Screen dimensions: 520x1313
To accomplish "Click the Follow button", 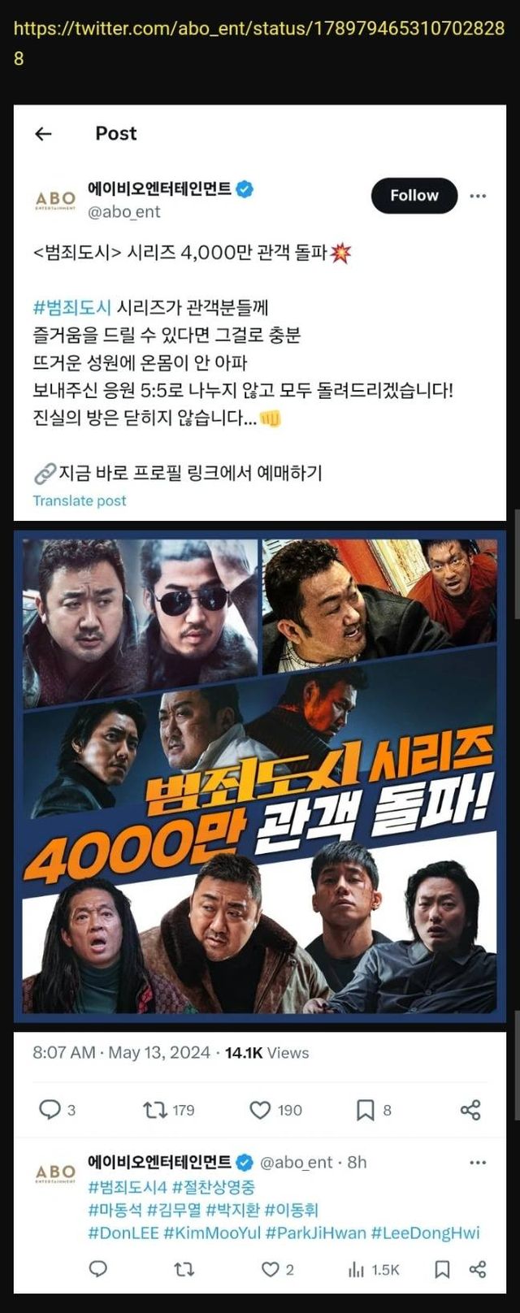I will tap(414, 196).
